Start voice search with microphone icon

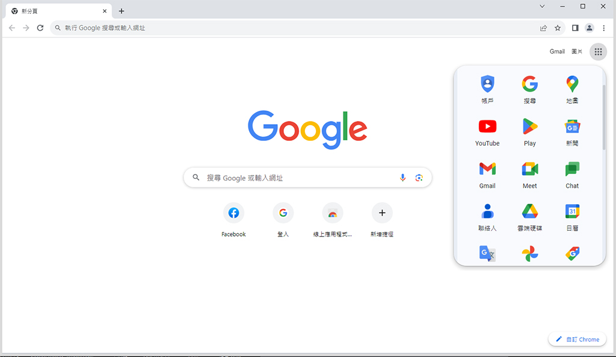[402, 178]
